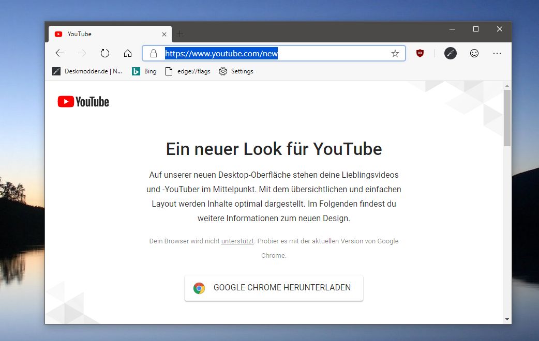
Task: Open the user profile avatar
Action: tap(451, 53)
